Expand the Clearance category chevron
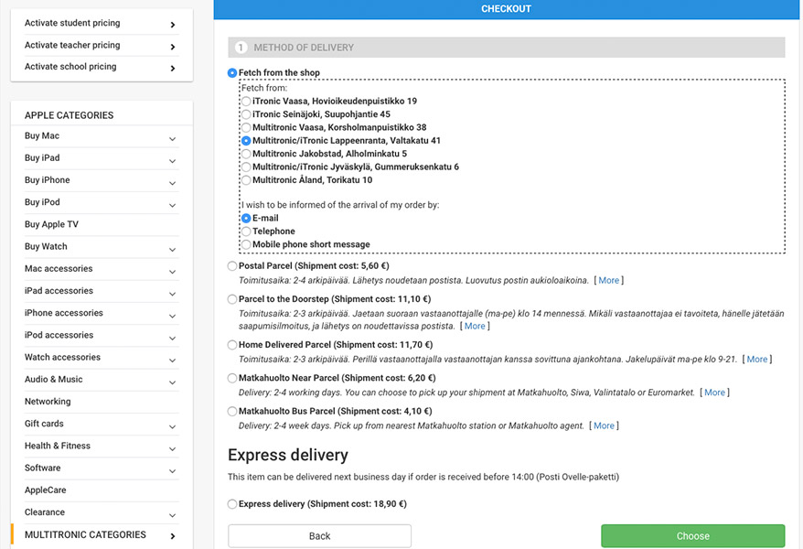The width and height of the screenshot is (803, 549). coord(173,515)
